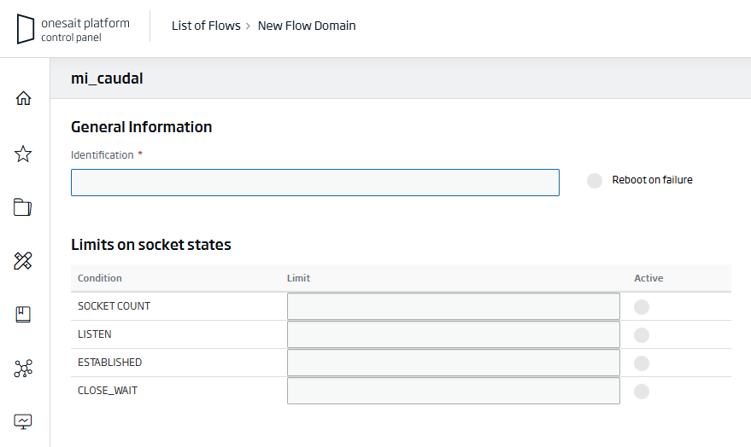Activate the LISTEN limit toggle

pos(642,334)
